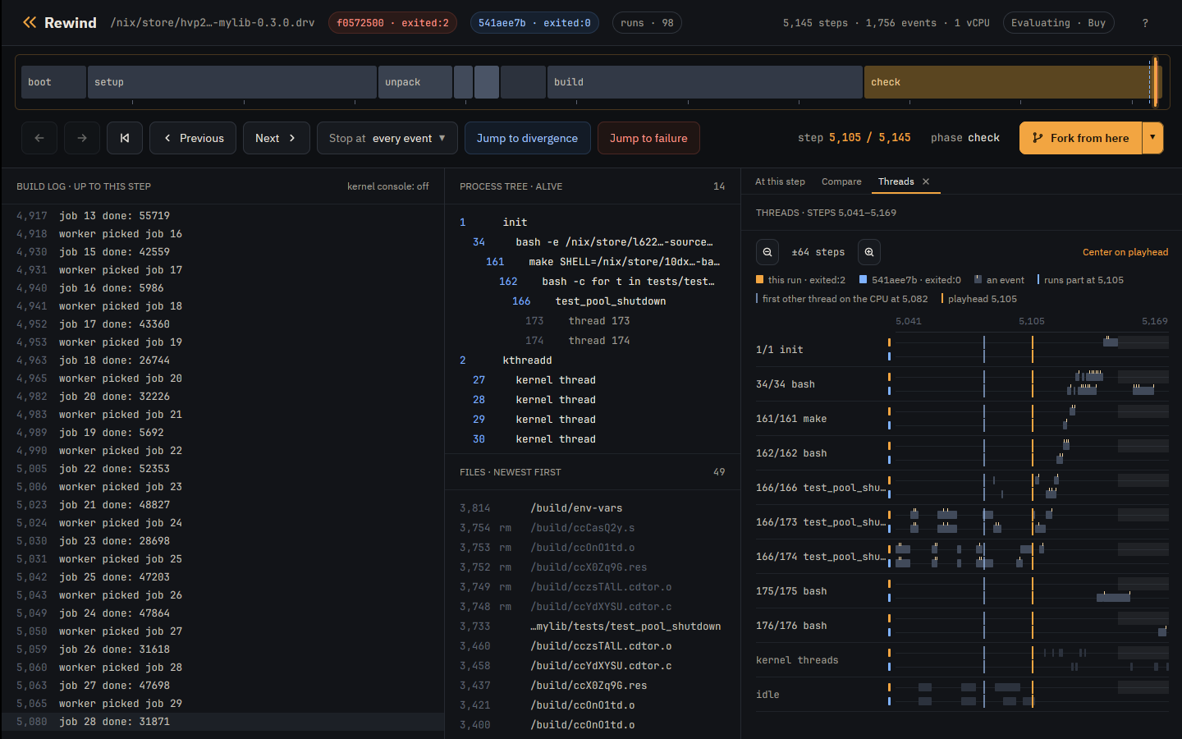Select the boot phase in the timeline

53,82
